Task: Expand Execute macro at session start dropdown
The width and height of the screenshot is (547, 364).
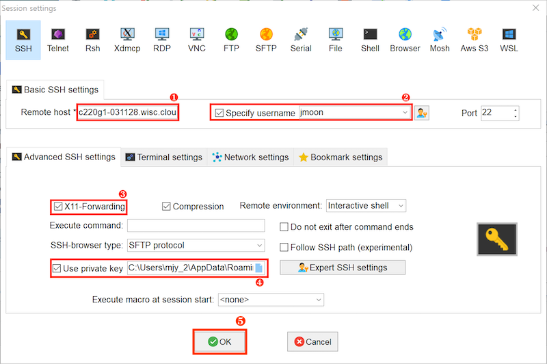Action: [x=319, y=300]
